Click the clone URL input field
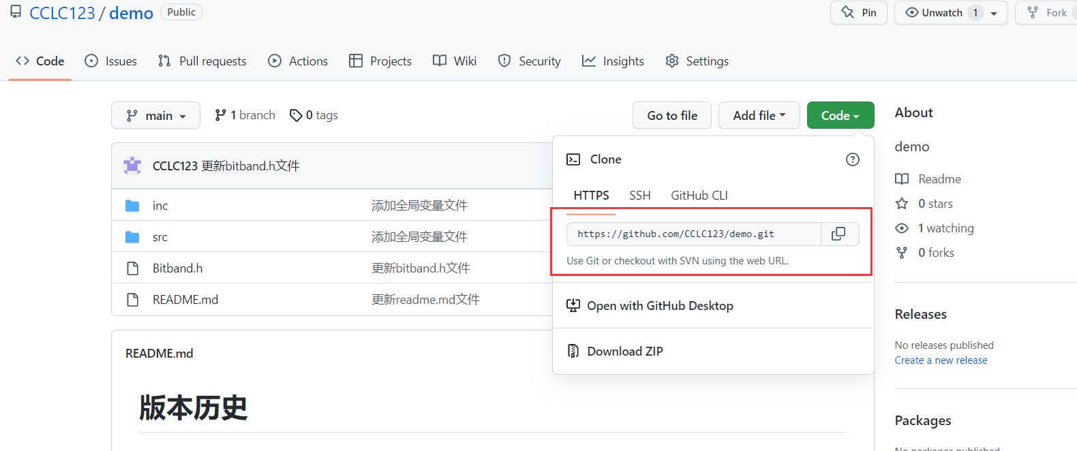 (x=694, y=234)
